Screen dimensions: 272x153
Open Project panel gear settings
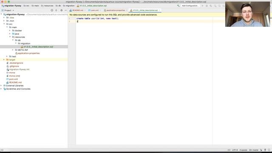[61, 10]
